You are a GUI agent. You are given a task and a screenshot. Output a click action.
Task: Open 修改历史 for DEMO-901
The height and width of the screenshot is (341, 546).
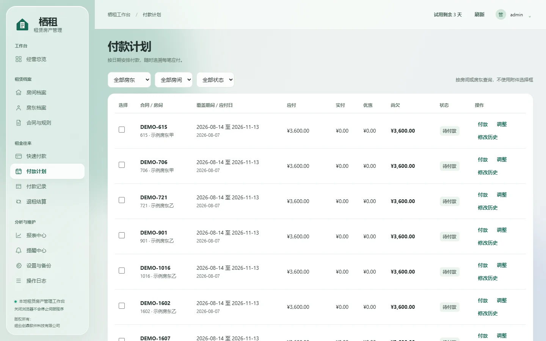[x=488, y=243]
